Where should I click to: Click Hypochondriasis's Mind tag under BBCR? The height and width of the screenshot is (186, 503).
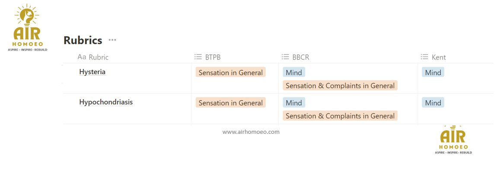294,103
